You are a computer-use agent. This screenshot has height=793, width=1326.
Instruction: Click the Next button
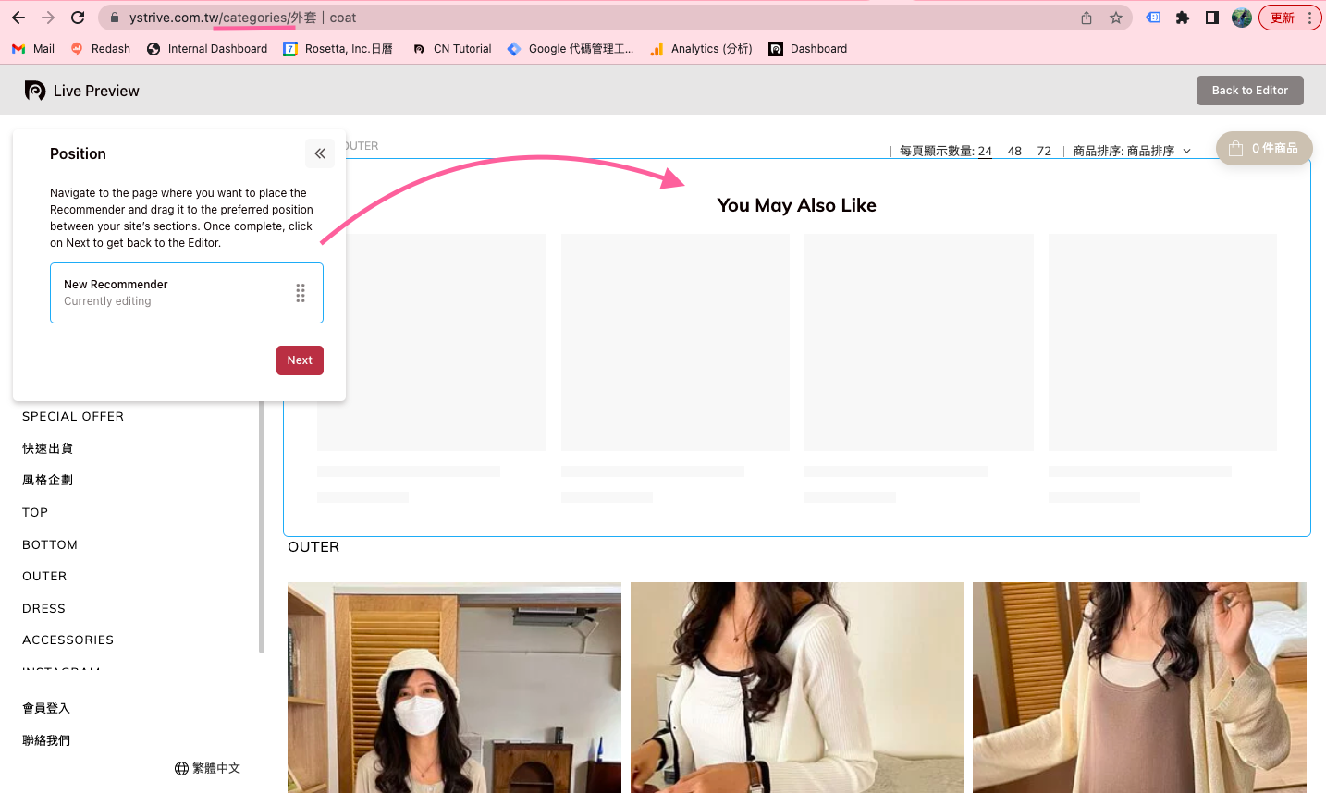click(x=300, y=360)
